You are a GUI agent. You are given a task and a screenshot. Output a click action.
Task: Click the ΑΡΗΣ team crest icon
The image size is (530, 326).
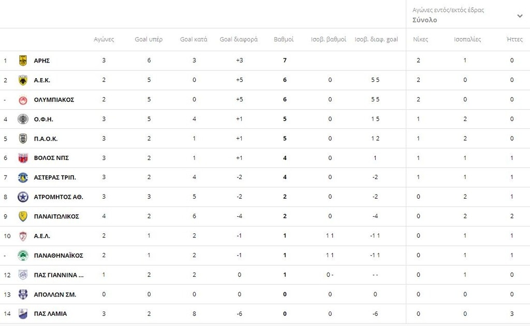point(23,61)
